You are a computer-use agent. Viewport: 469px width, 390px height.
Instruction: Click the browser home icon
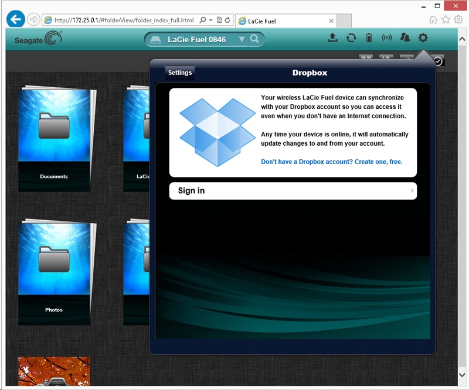[433, 20]
